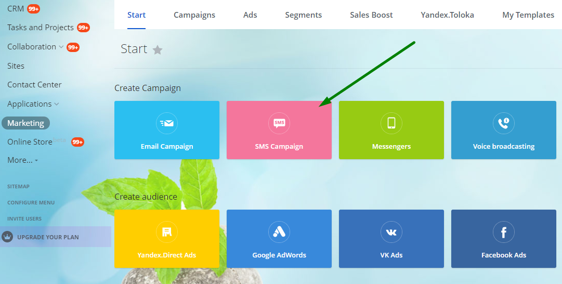Click the SMS Campaign speech bubble icon

coord(279,123)
